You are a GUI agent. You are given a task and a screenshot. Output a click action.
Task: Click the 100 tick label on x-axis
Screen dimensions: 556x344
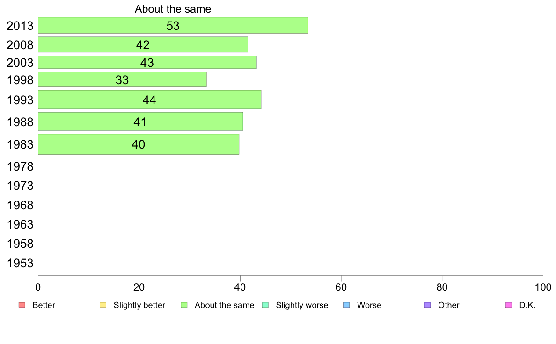tap(543, 287)
